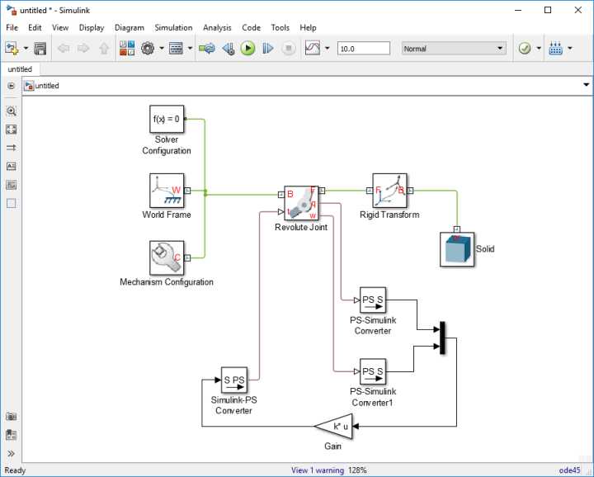
Task: Click the New Model toolbar icon
Action: [12, 49]
